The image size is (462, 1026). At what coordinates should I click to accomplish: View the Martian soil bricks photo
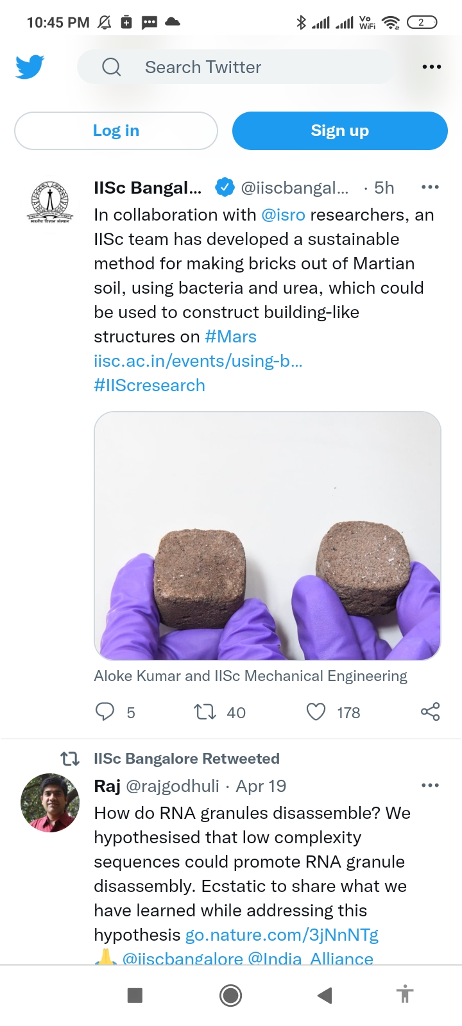(268, 536)
